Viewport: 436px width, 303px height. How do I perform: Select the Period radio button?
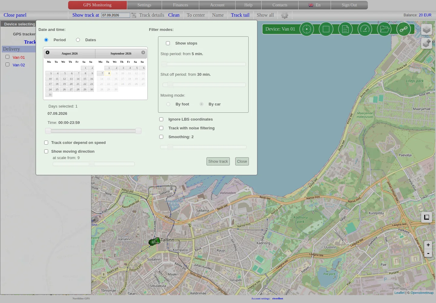pos(46,40)
